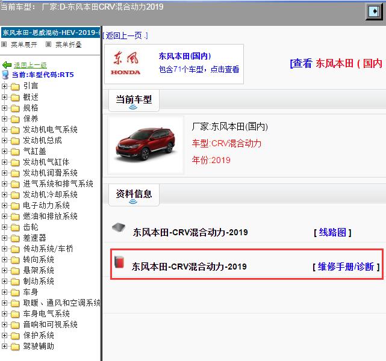This screenshot has width=386, height=361.
Task: Click the Dongfeng Honda logo
Action: click(126, 63)
